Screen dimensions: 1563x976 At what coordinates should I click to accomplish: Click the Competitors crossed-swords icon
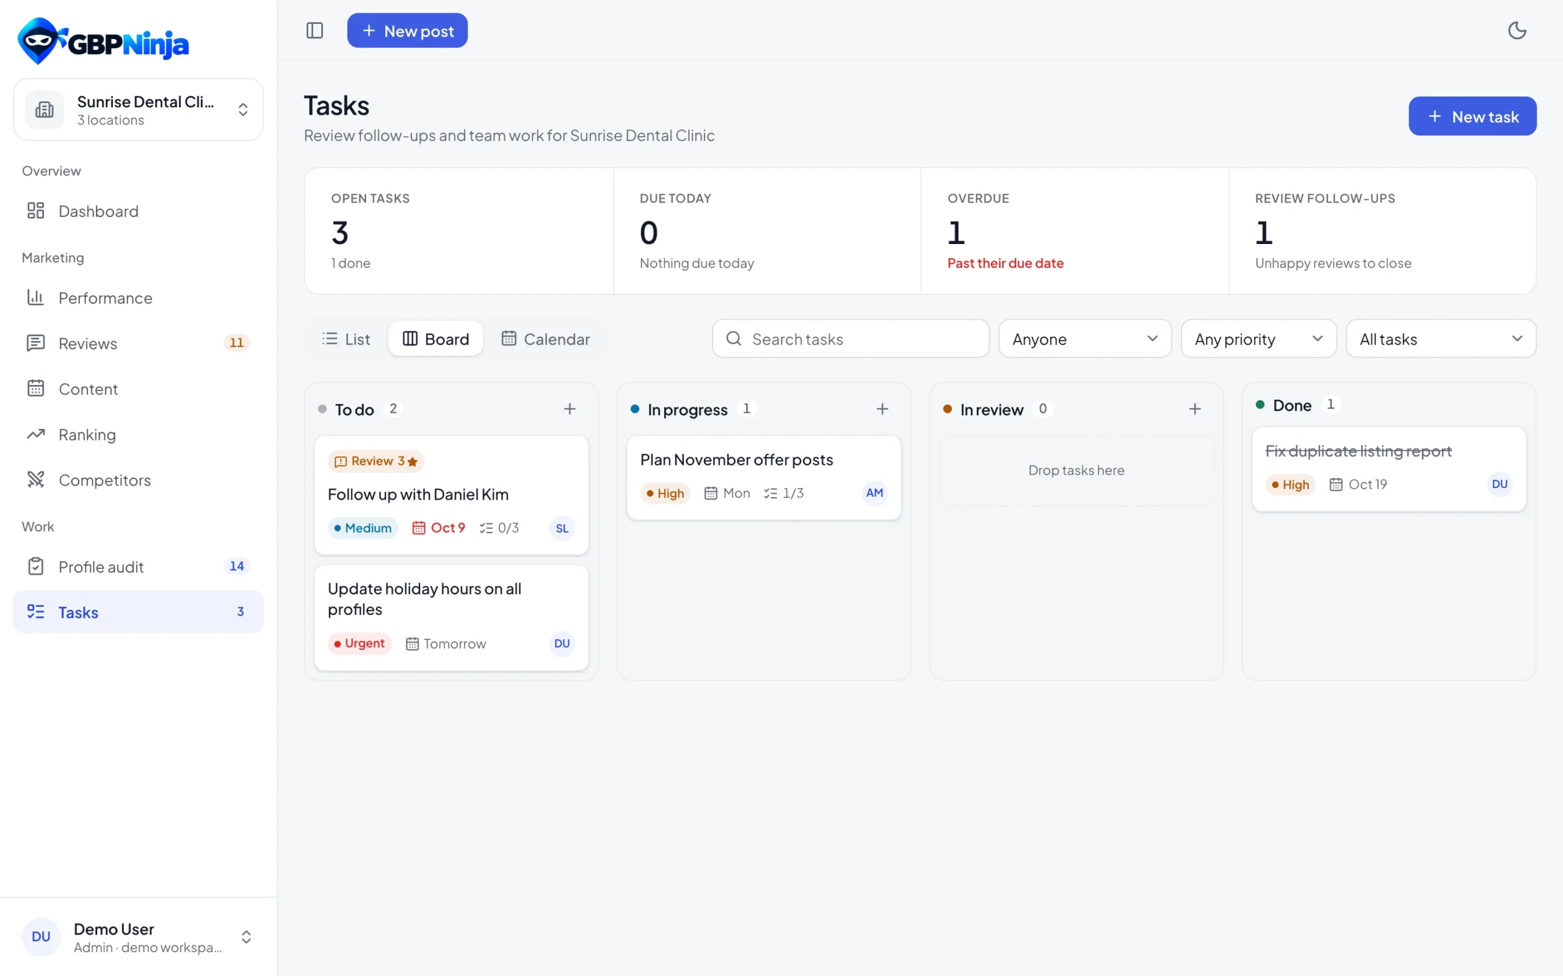click(x=35, y=479)
